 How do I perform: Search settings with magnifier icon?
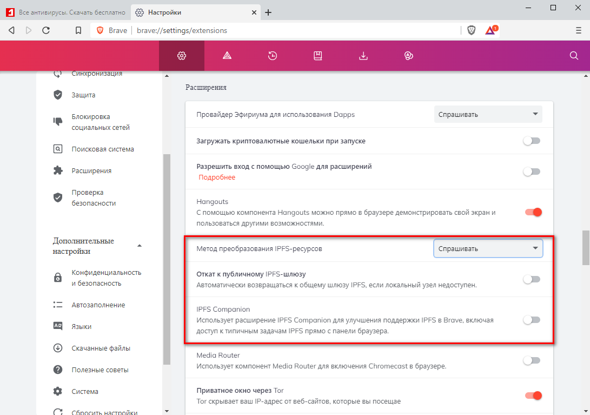(x=574, y=56)
